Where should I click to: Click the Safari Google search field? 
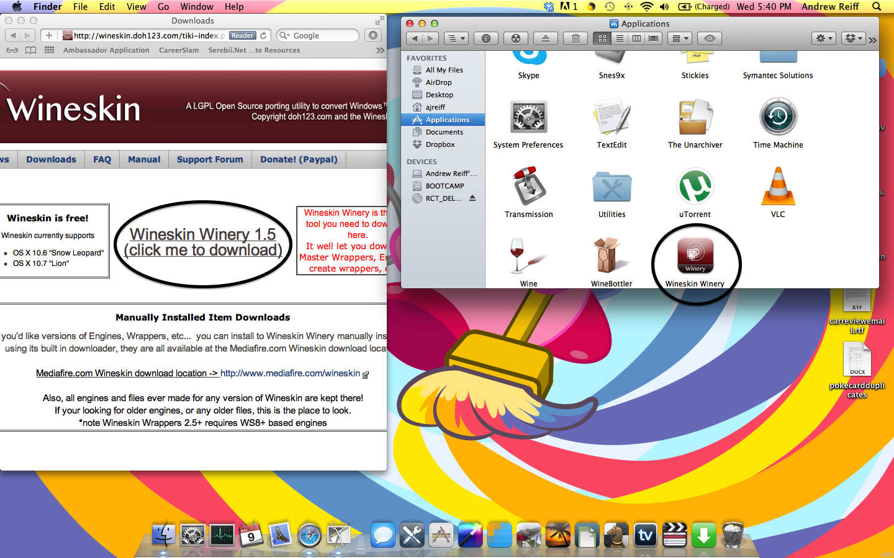click(x=317, y=35)
